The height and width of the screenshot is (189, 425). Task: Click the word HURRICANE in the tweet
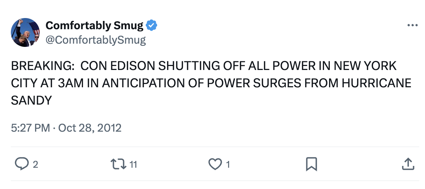click(x=377, y=83)
